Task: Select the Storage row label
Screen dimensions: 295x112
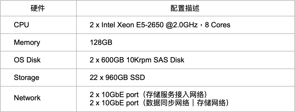Action: pyautogui.click(x=26, y=77)
